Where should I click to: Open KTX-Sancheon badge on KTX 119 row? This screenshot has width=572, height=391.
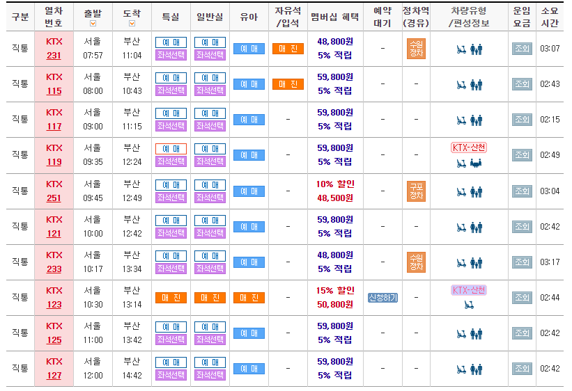click(x=469, y=147)
